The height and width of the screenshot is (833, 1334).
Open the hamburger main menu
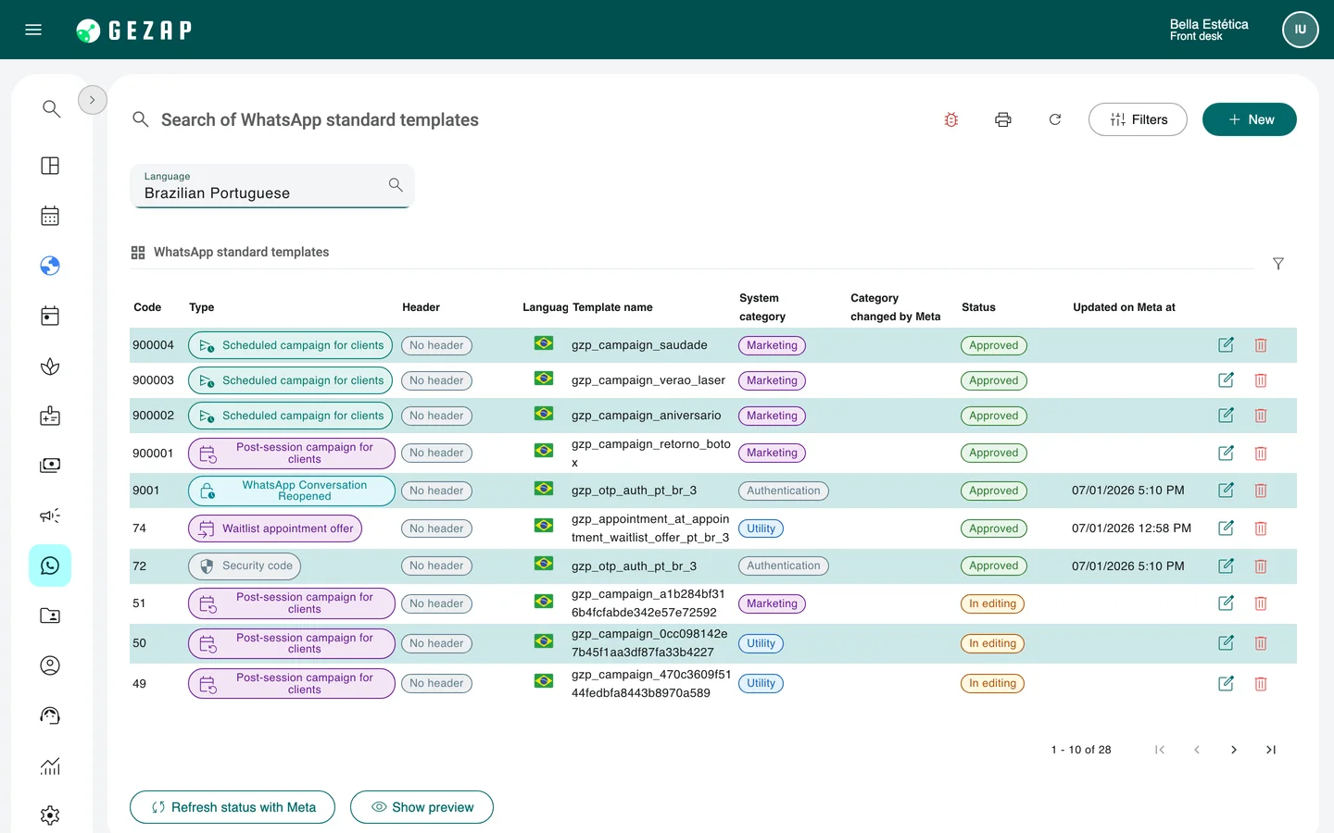(x=33, y=30)
